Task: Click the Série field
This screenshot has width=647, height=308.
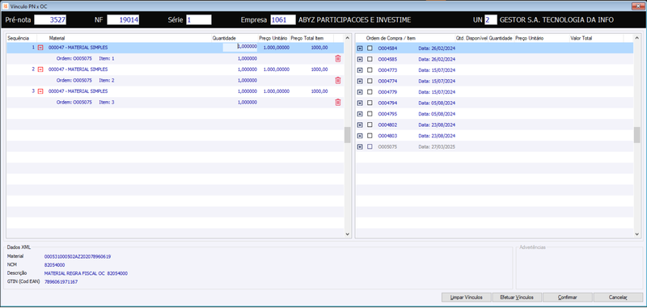Action: coord(199,19)
